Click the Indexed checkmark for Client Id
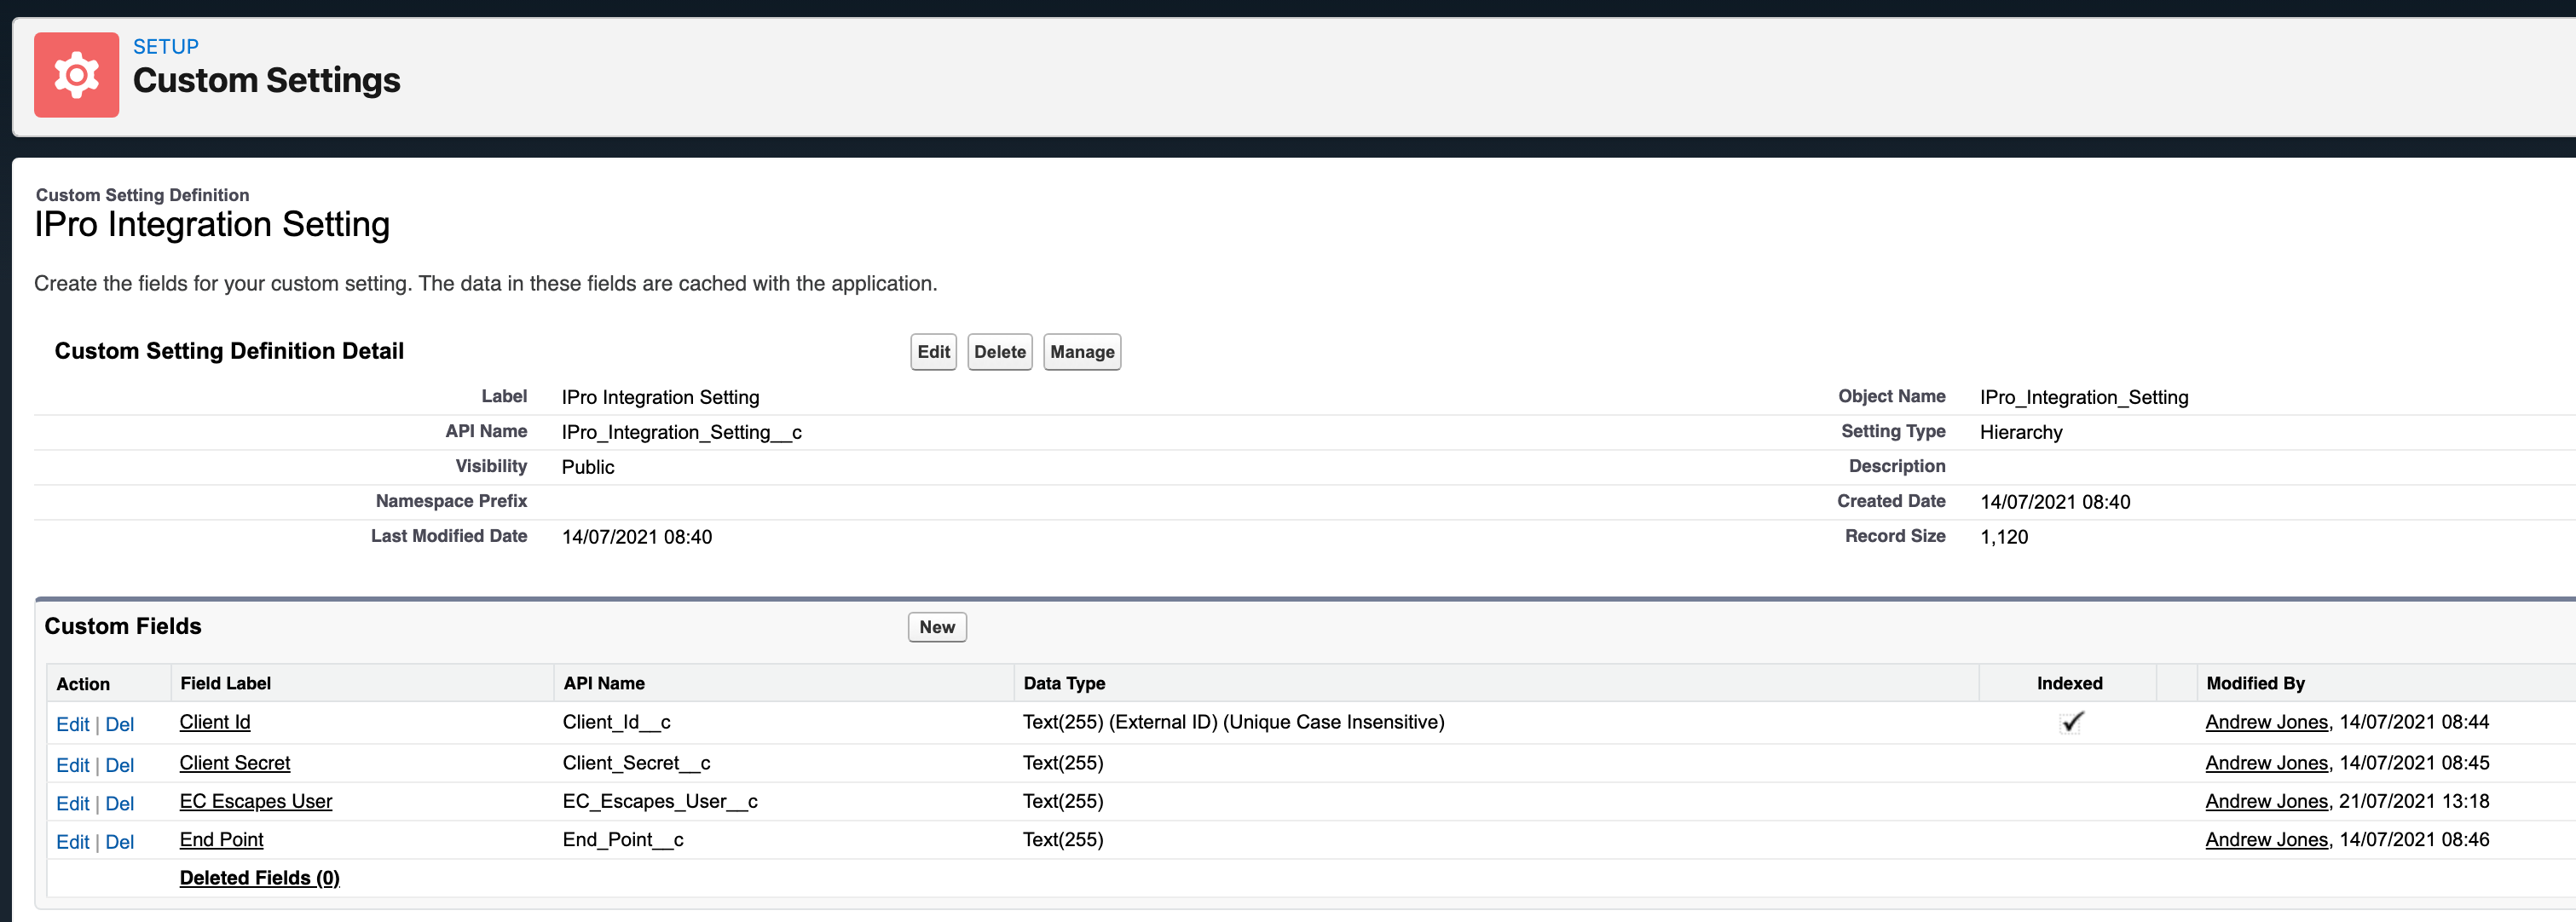Image resolution: width=2576 pixels, height=922 pixels. pyautogui.click(x=2071, y=722)
